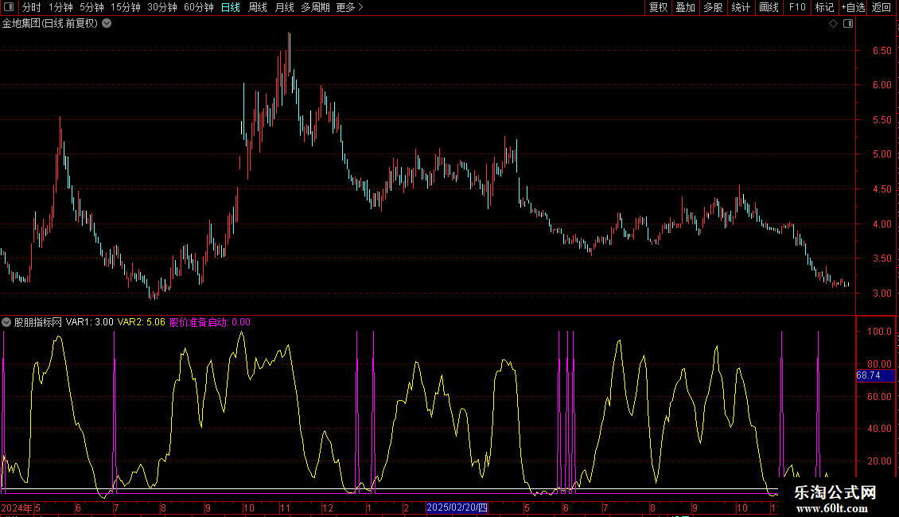The image size is (899, 517).
Task: Switch to 周线 weekly chart
Action: point(258,7)
